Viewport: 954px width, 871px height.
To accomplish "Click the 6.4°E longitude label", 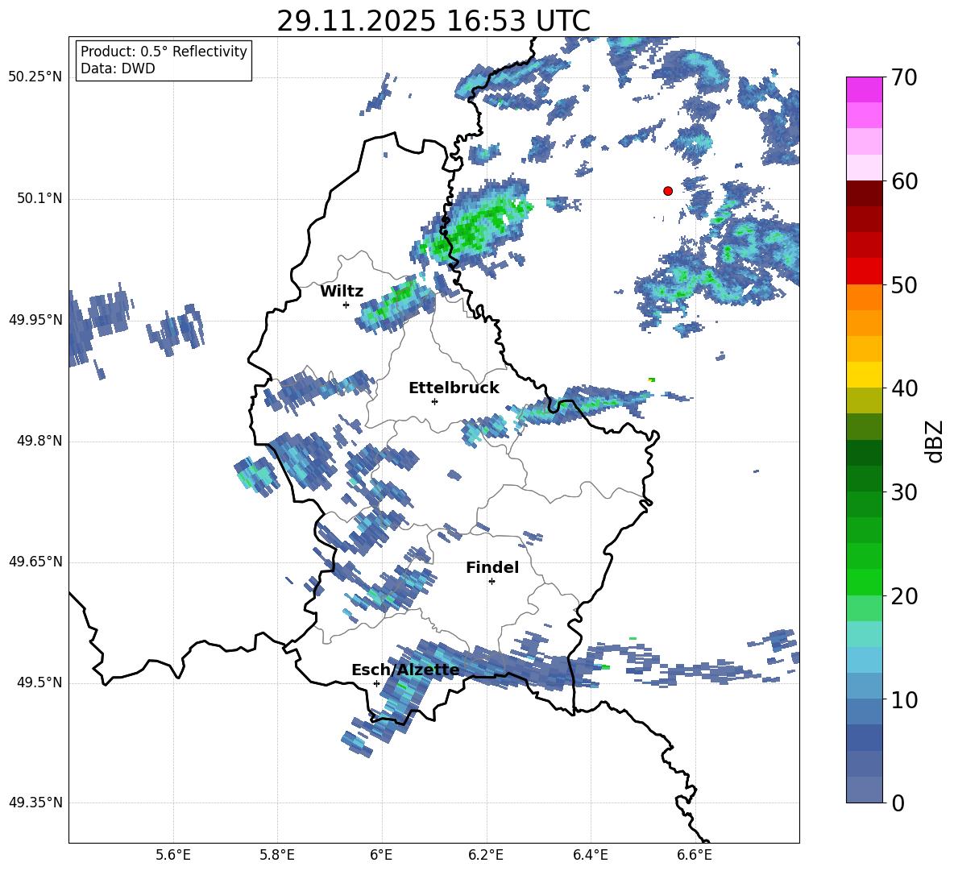I will (591, 855).
